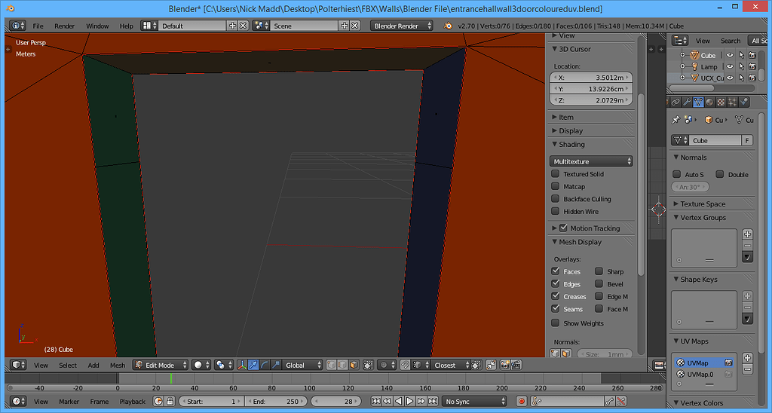Uncheck the Faces overlay checkbox
Image resolution: width=772 pixels, height=413 pixels.
click(556, 271)
